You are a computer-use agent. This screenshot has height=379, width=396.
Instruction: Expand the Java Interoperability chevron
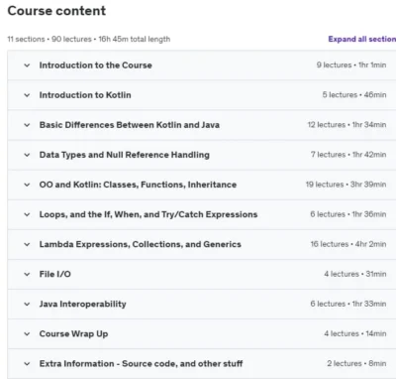(27, 304)
